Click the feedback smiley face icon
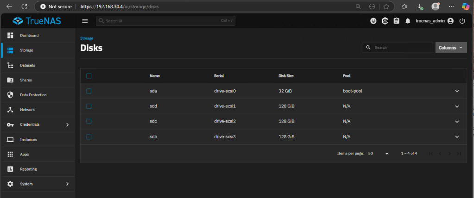 point(373,21)
